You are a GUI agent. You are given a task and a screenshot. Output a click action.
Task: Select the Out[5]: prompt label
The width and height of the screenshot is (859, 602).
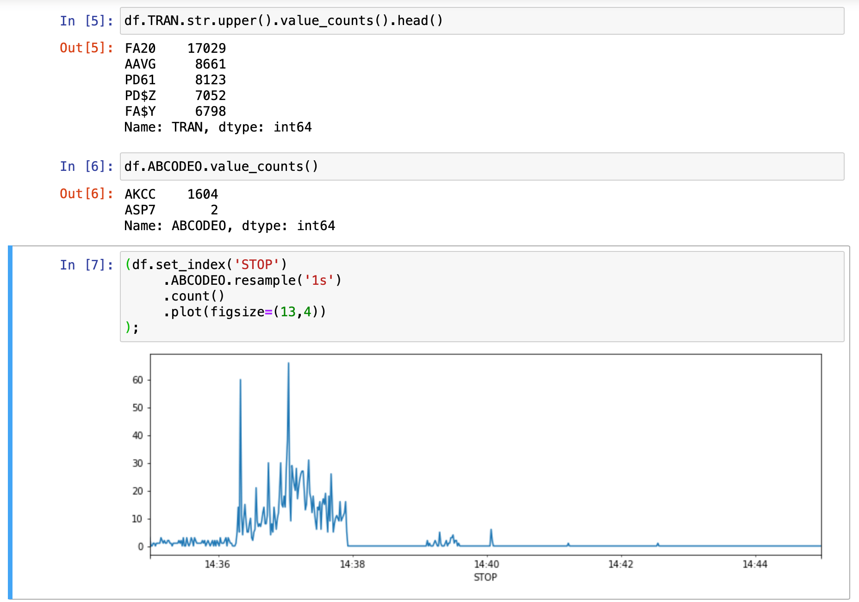coord(87,48)
